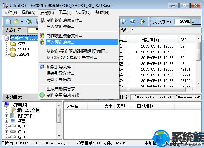Choose 写入软盘映像... menu entry
Image resolution: width=204 pixels, height=148 pixels.
point(79,27)
